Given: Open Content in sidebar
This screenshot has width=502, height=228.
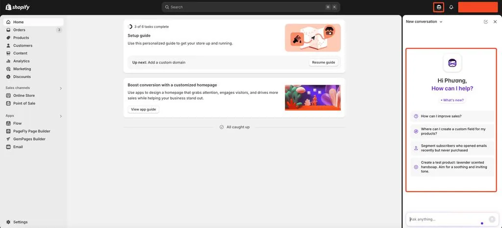Looking at the screenshot, I should tap(33, 53).
